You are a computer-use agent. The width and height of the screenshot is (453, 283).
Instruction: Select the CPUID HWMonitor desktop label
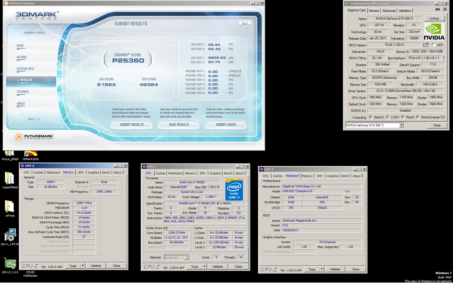(x=30, y=274)
